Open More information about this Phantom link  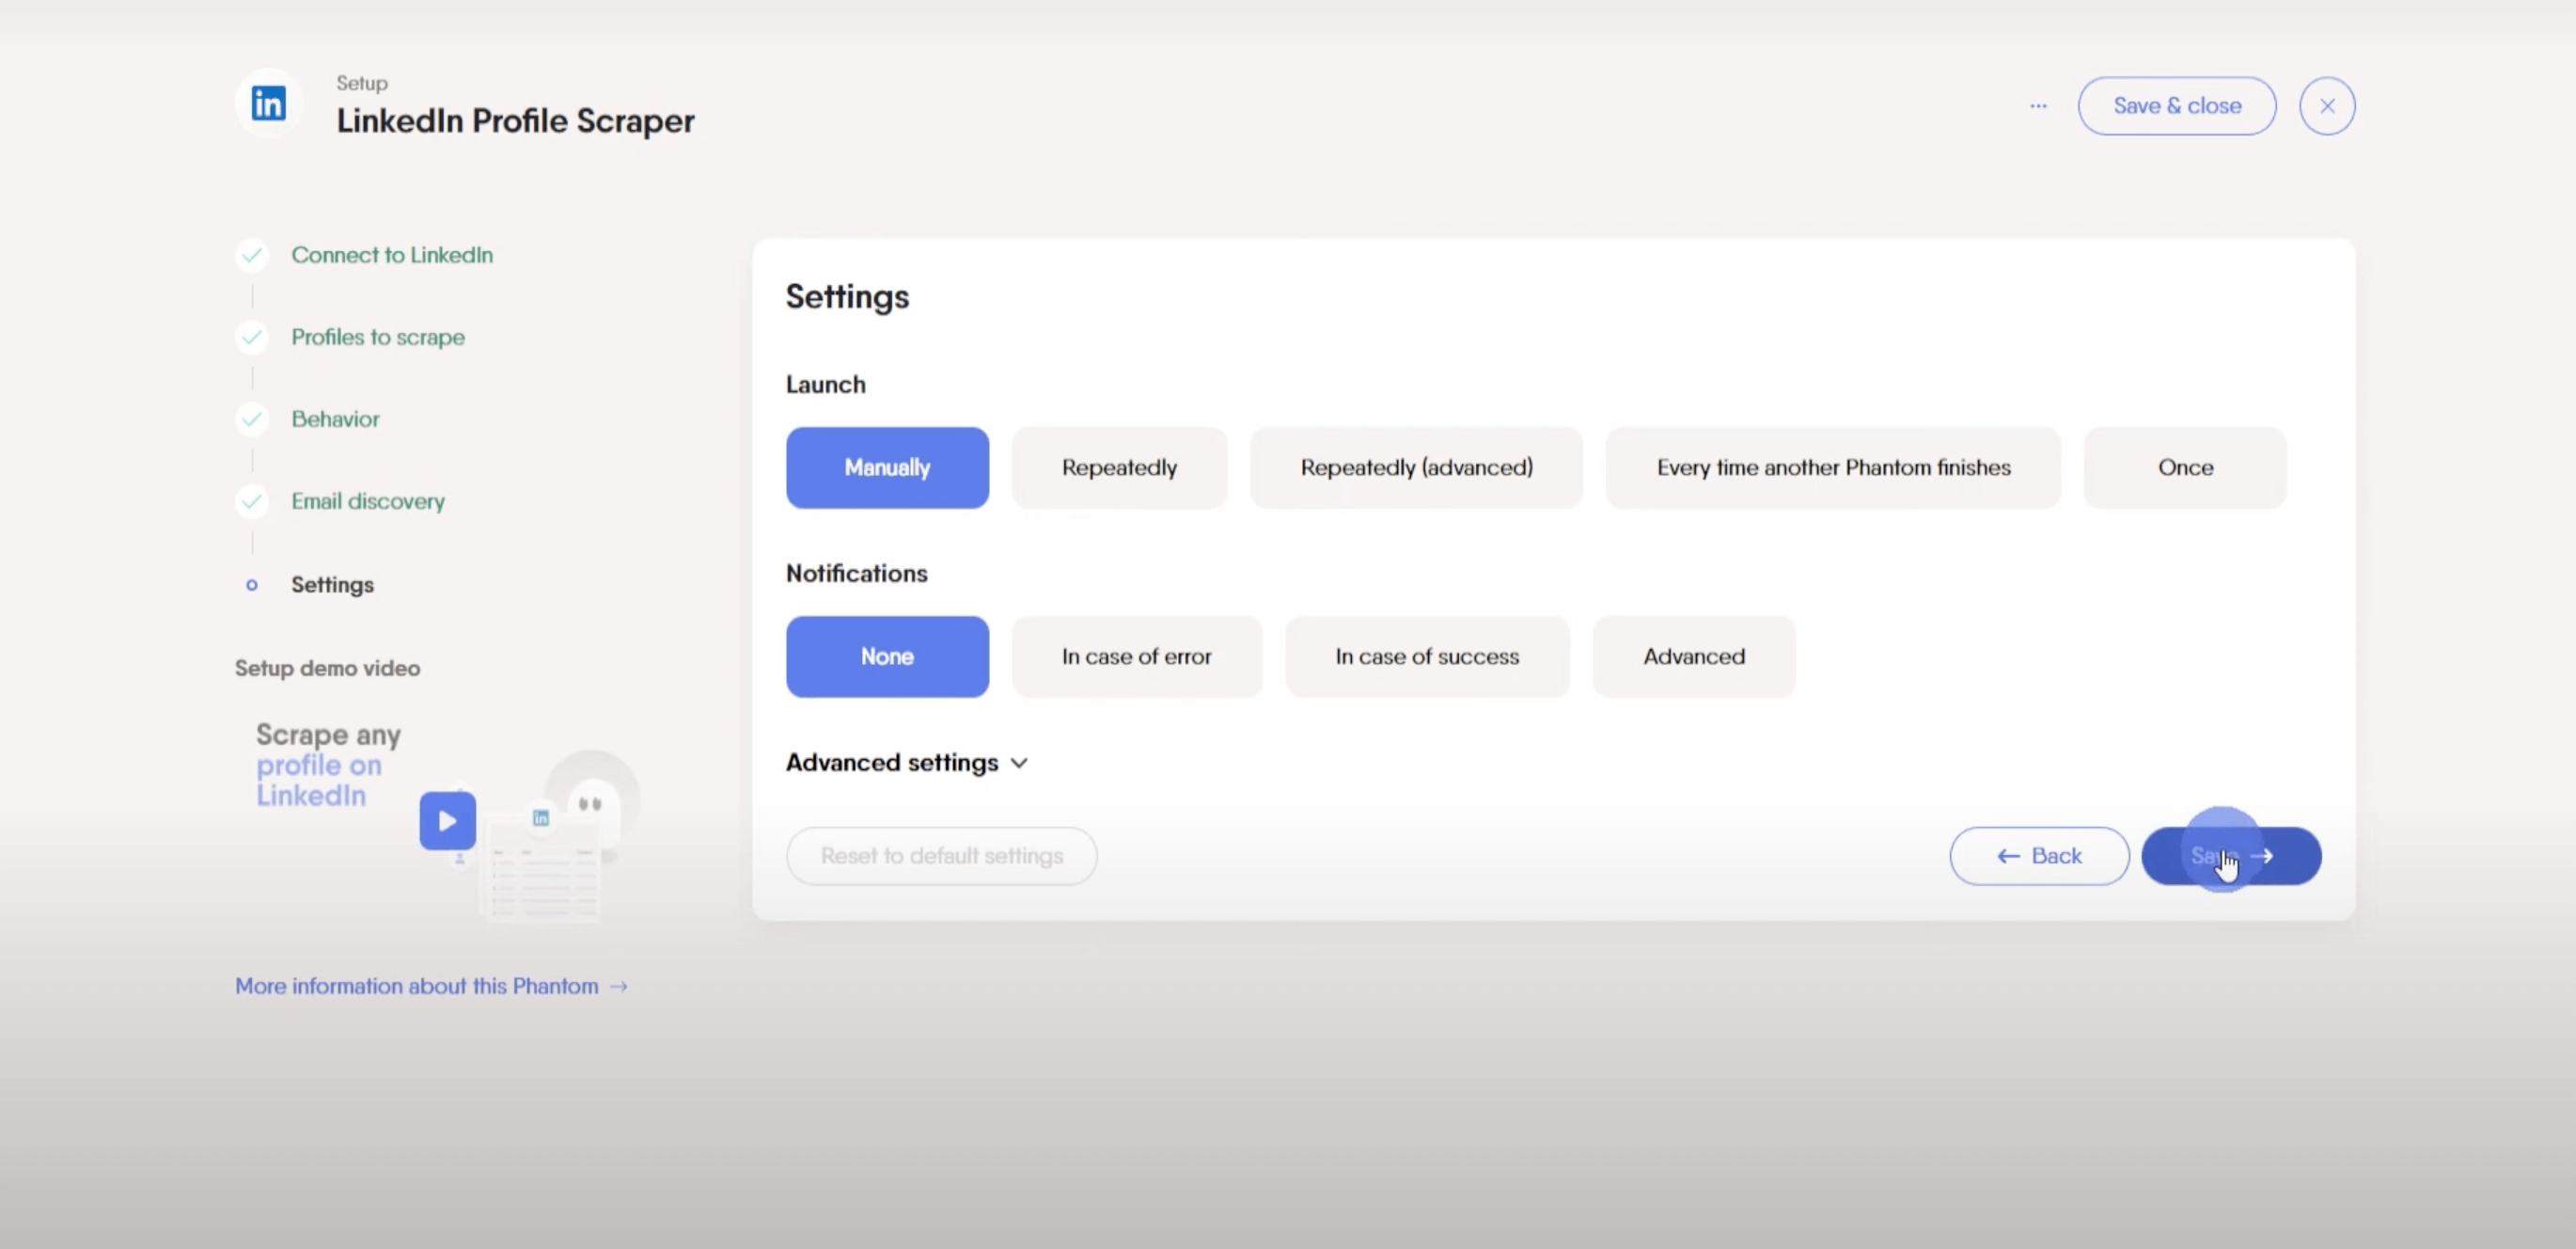point(431,986)
